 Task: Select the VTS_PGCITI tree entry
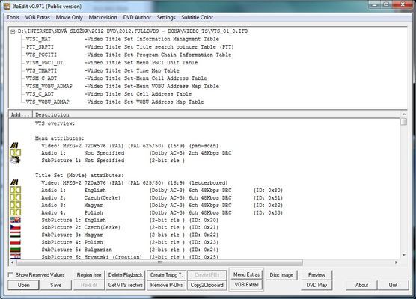click(x=41, y=55)
